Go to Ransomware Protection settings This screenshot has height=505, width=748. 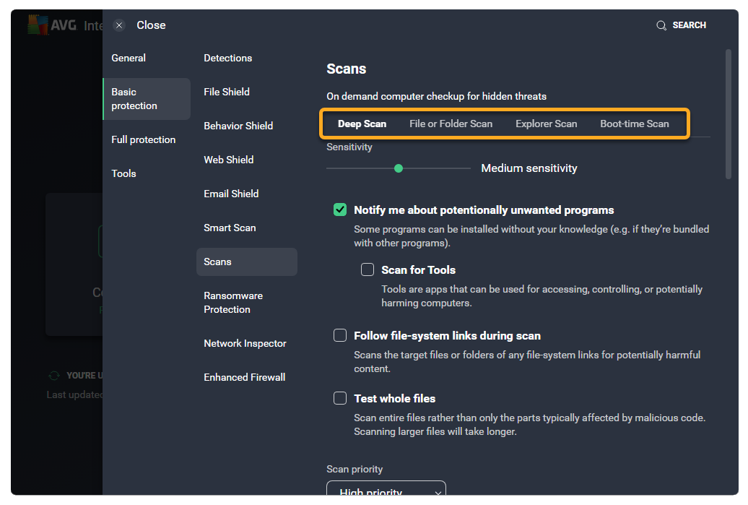[232, 303]
